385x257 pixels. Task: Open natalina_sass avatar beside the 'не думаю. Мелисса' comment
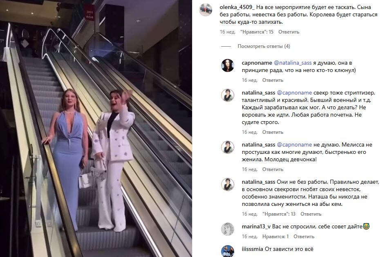click(228, 147)
